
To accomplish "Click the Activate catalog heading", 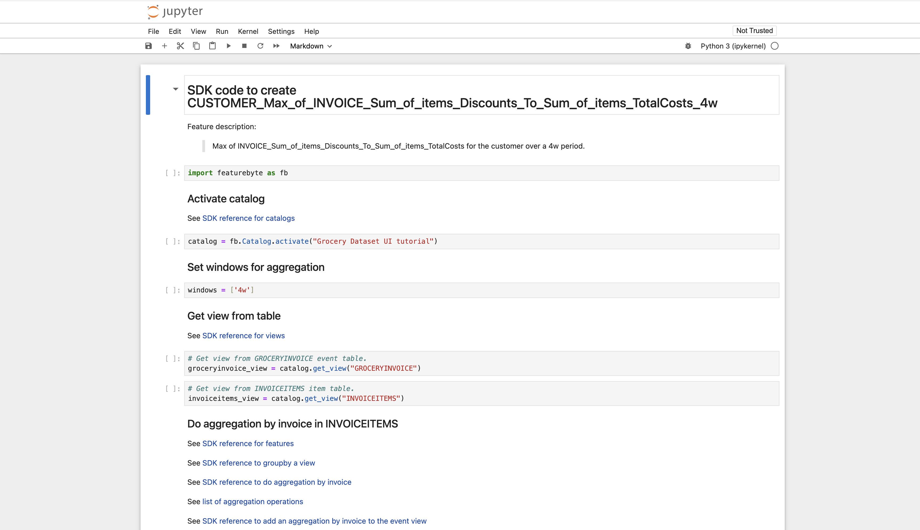I will [226, 199].
